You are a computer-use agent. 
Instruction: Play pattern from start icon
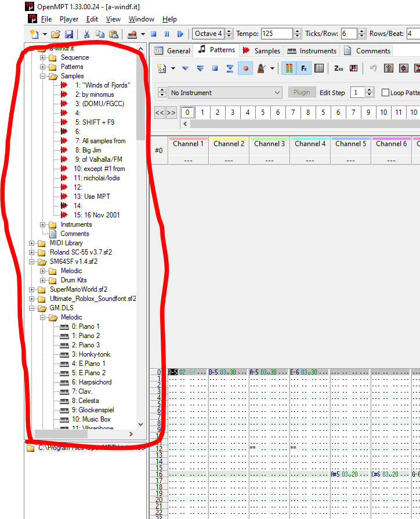[x=200, y=68]
